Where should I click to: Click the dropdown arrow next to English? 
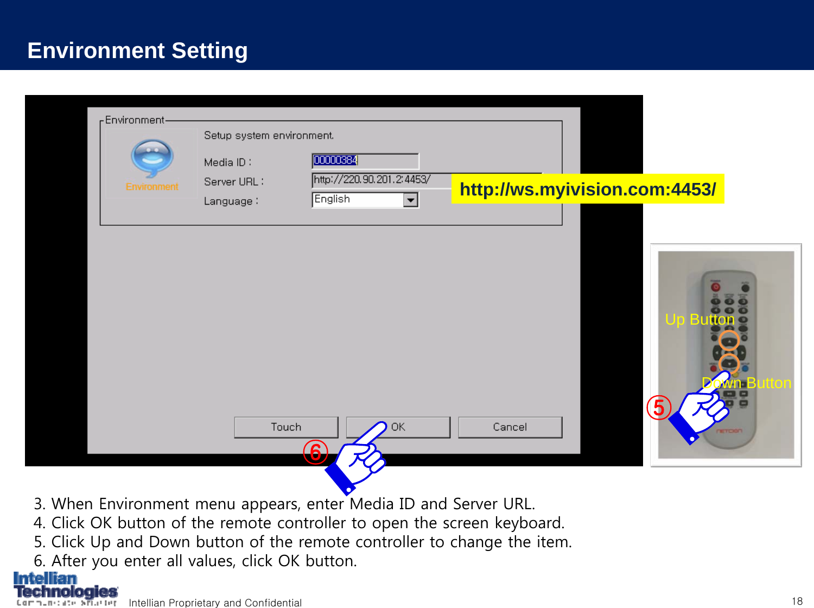coord(410,200)
